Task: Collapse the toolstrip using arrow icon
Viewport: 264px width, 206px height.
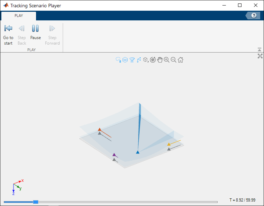Action: pyautogui.click(x=259, y=49)
